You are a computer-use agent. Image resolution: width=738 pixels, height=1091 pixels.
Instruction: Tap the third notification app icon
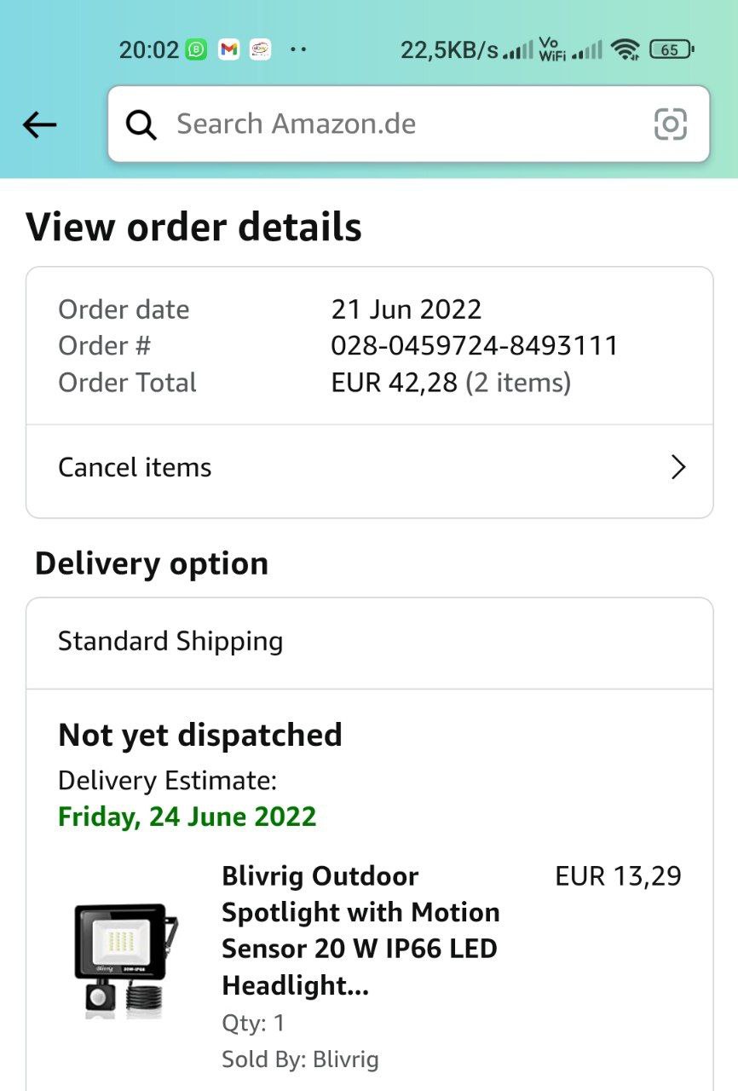click(x=261, y=49)
